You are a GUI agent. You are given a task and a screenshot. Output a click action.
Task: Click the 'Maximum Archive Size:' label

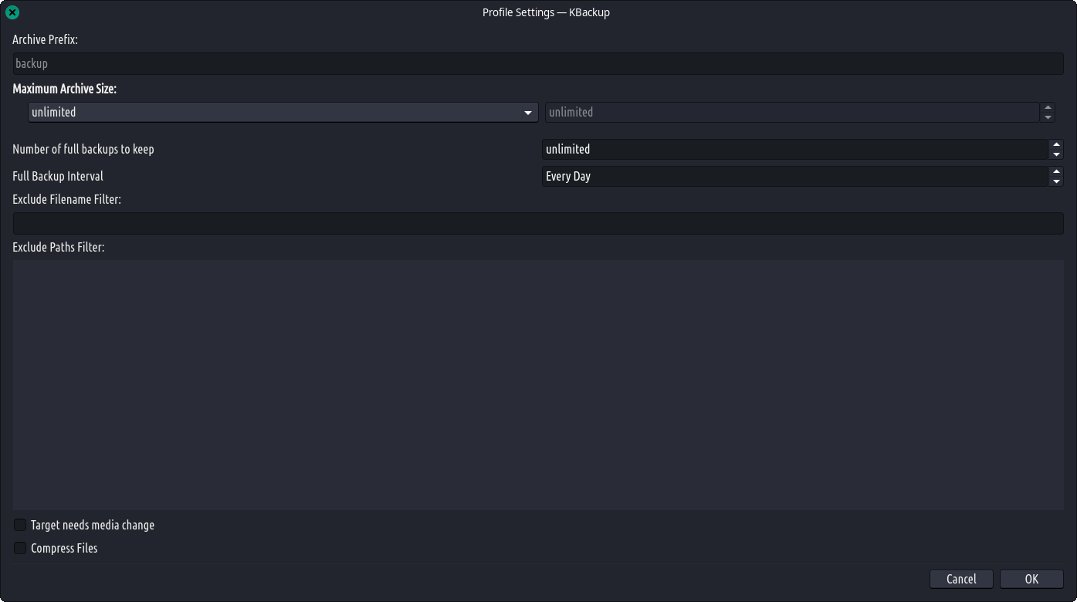(65, 89)
